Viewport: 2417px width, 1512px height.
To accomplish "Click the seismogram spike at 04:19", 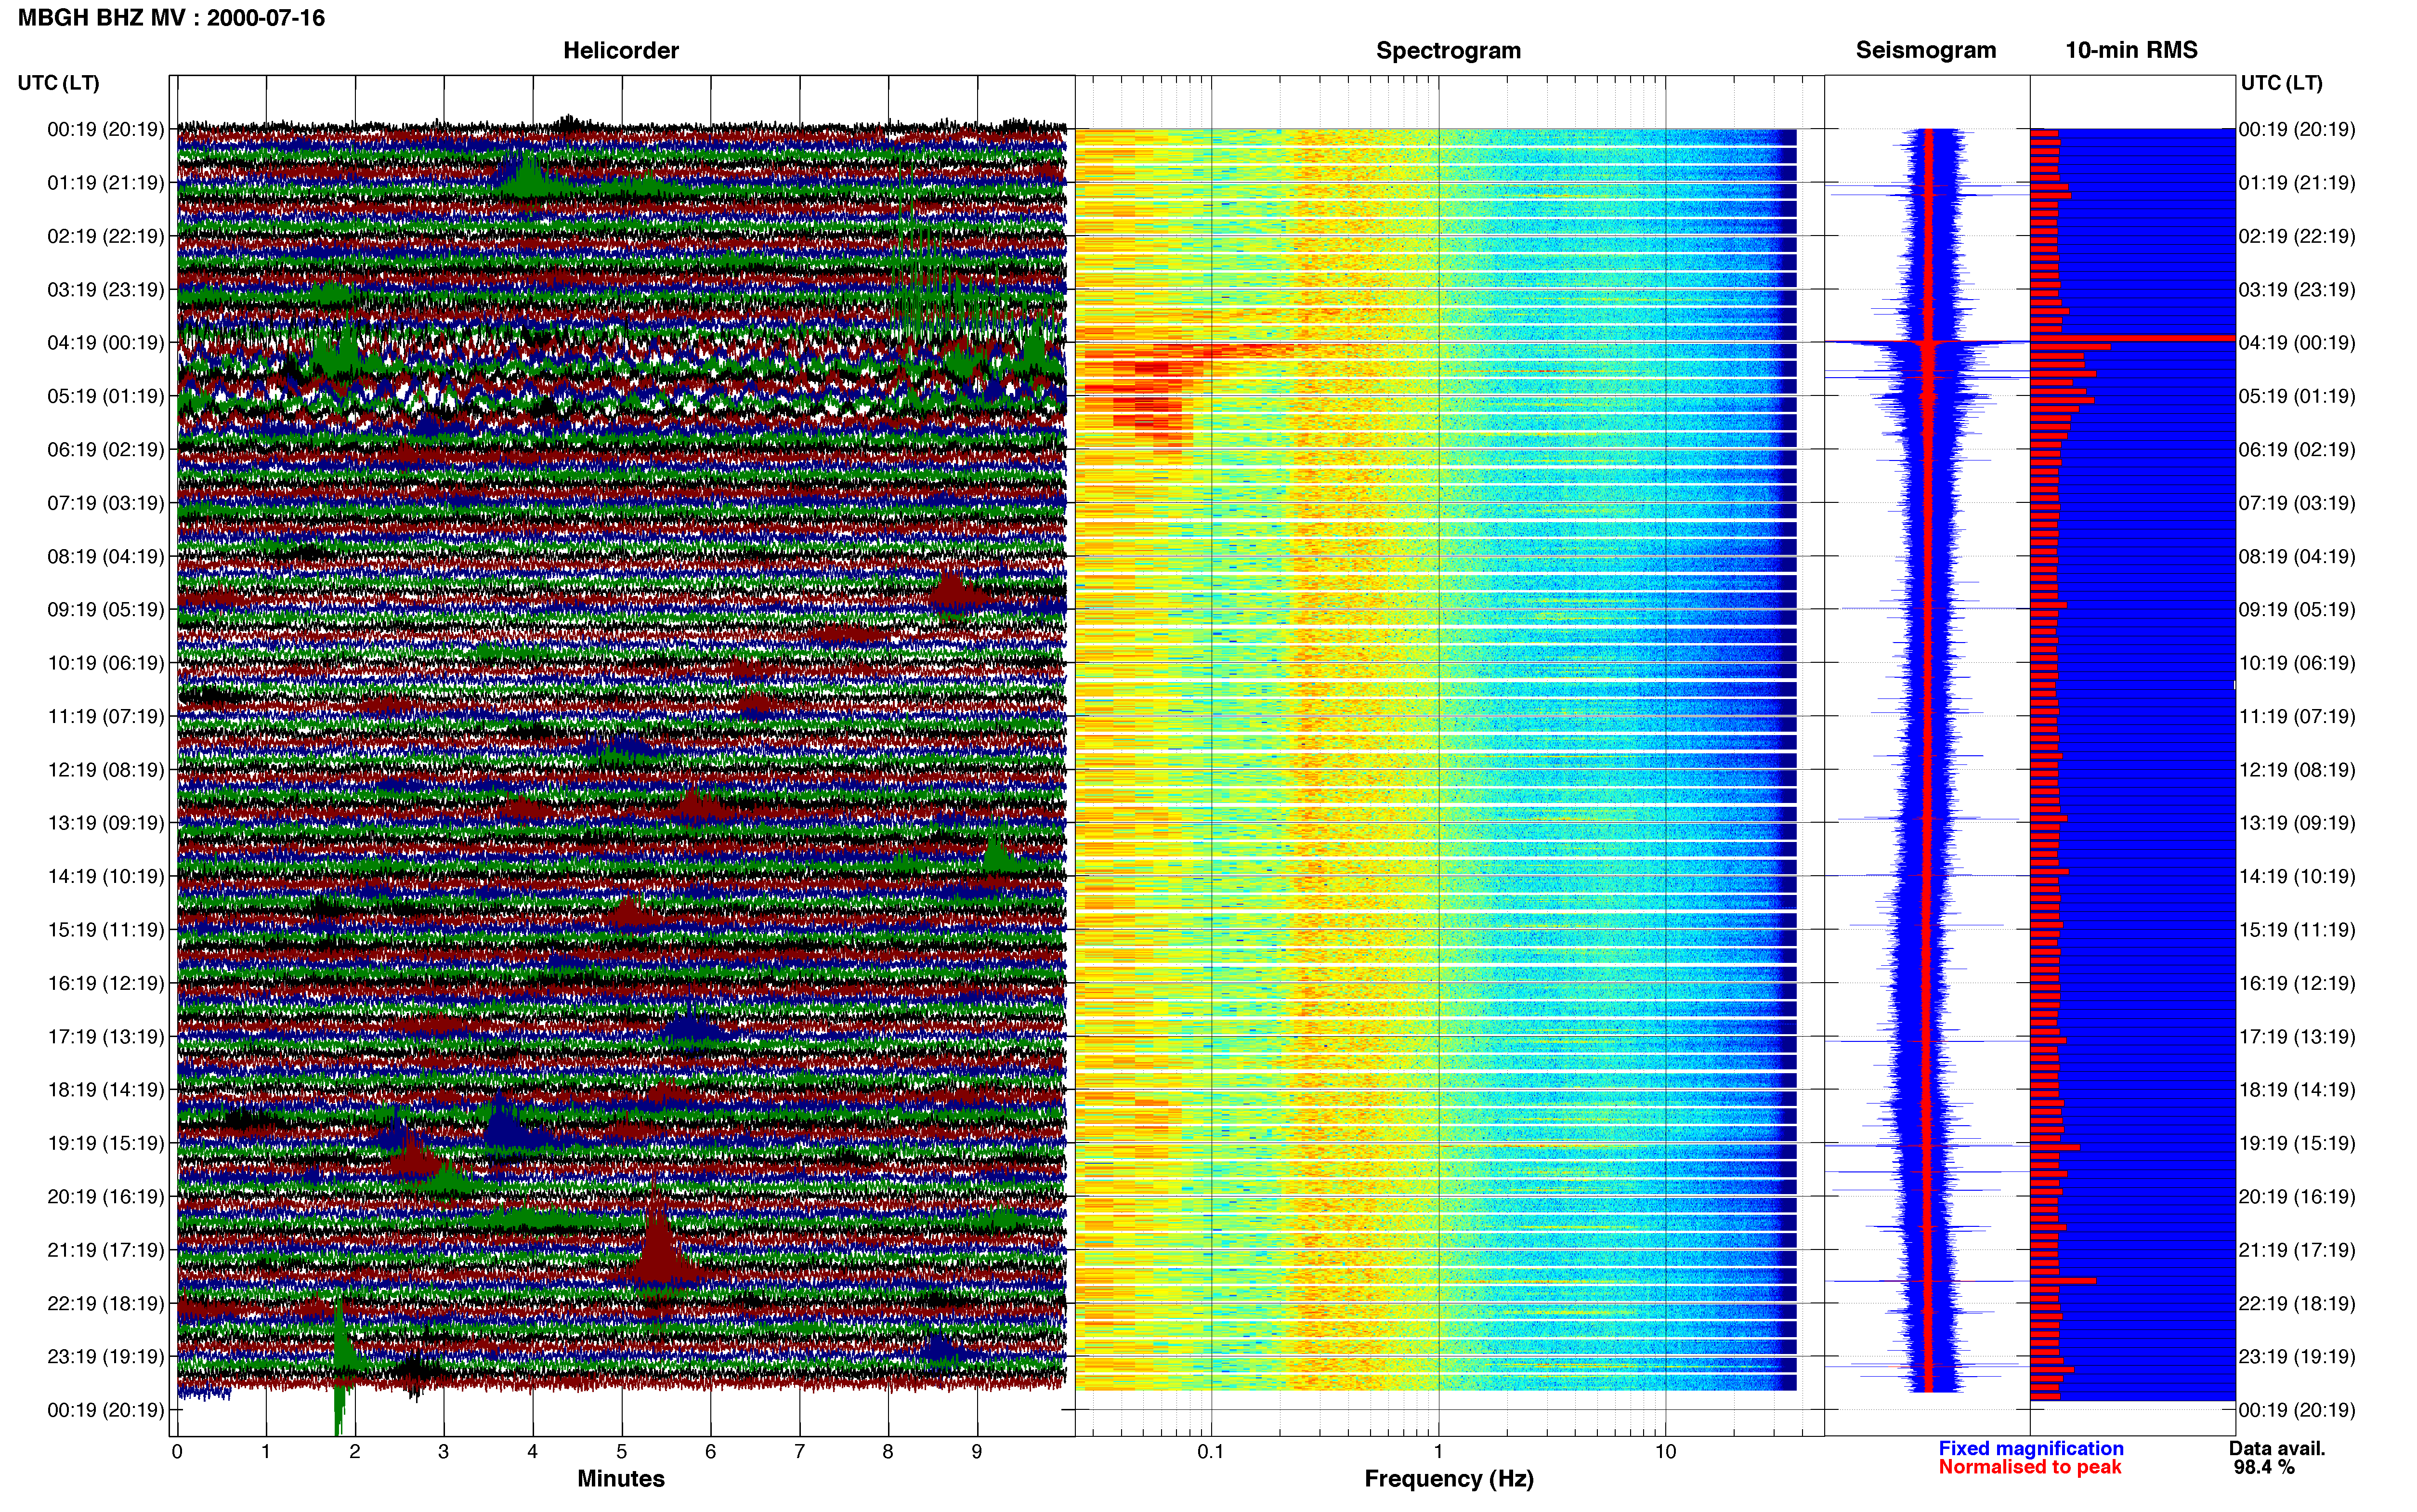I will pyautogui.click(x=1927, y=343).
